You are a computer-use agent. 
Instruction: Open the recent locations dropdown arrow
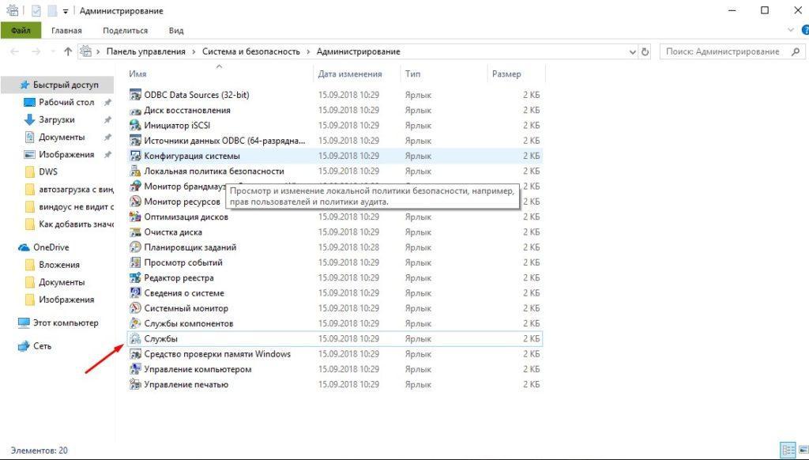53,51
